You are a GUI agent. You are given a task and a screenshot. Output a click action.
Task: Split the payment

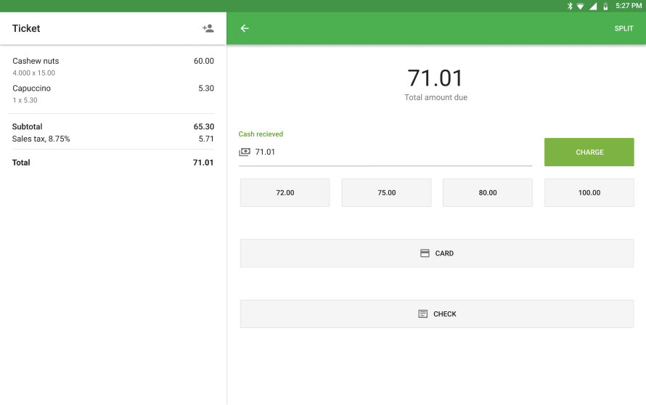point(623,28)
